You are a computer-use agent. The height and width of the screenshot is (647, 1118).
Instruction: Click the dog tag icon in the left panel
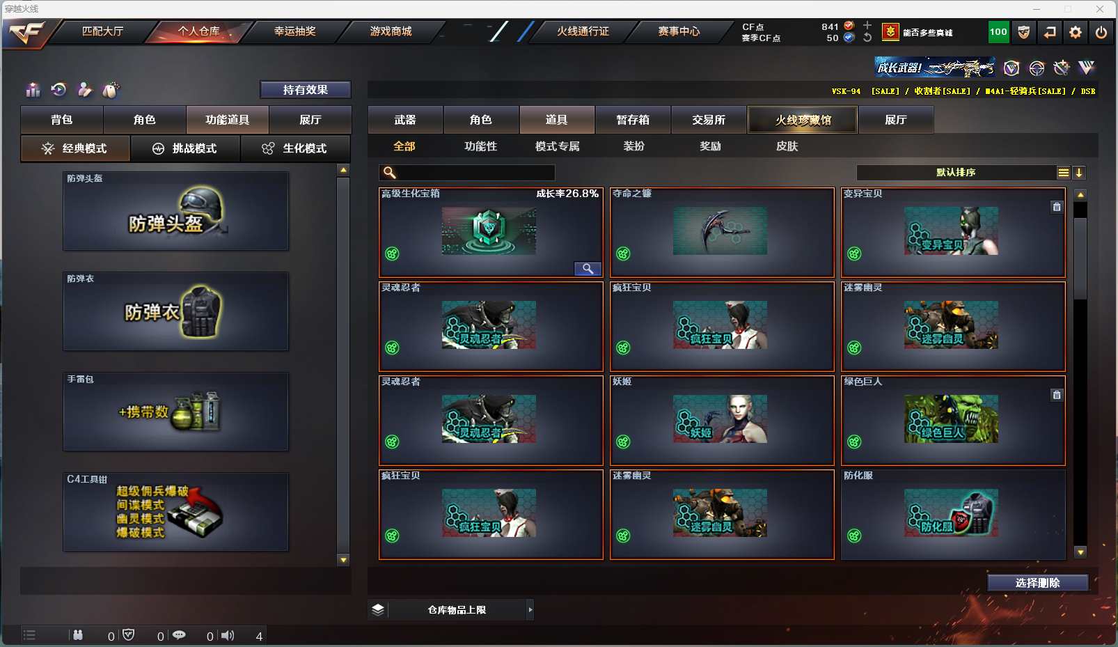[x=111, y=90]
